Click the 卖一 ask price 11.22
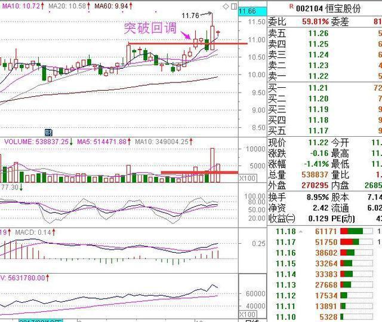 click(318, 76)
